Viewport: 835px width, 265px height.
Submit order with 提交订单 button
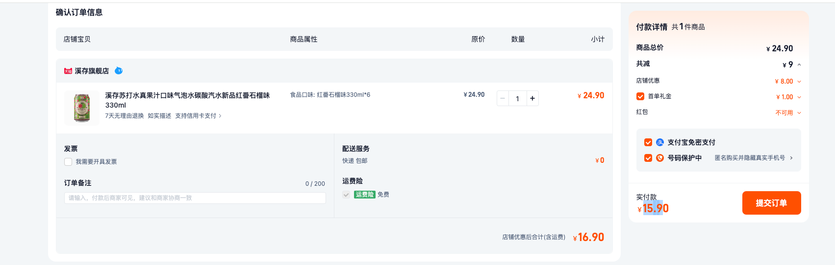point(771,203)
